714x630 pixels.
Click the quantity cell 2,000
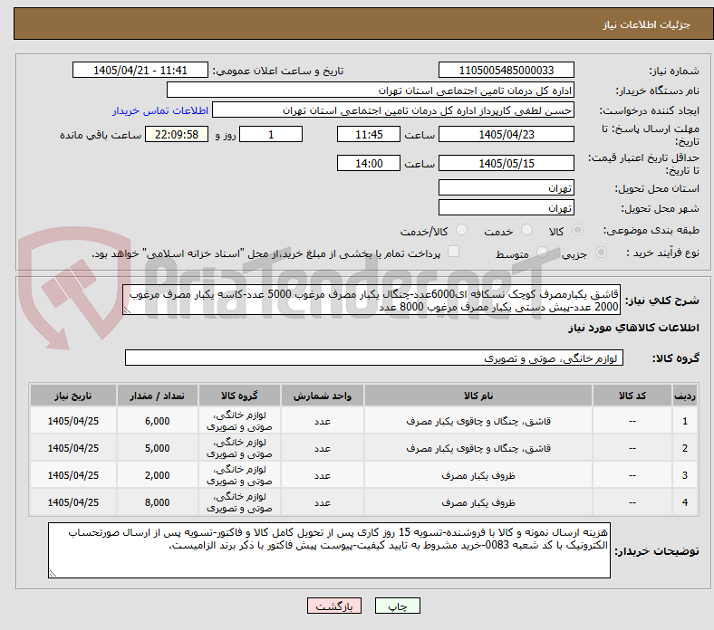(157, 476)
